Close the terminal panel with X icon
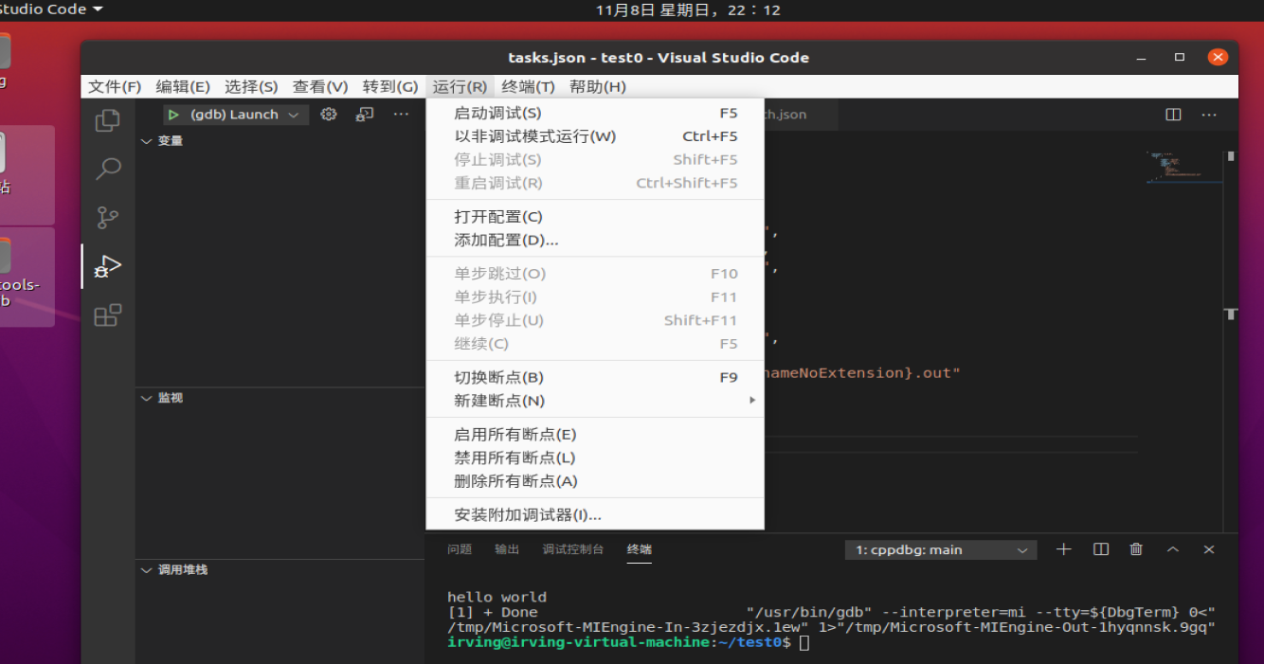This screenshot has height=664, width=1264. coord(1209,549)
